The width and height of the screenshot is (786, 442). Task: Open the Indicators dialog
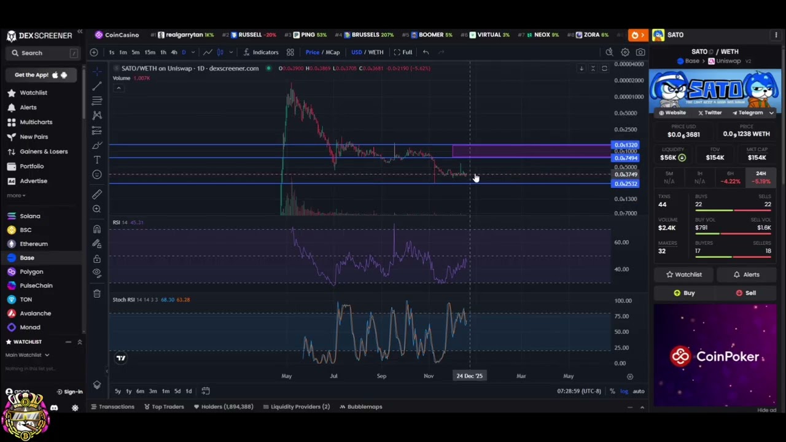[x=261, y=52]
